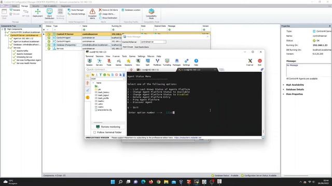Click the Message text box in Properties
Image resolution: width=332 pixels, height=186 pixels.
[308, 70]
